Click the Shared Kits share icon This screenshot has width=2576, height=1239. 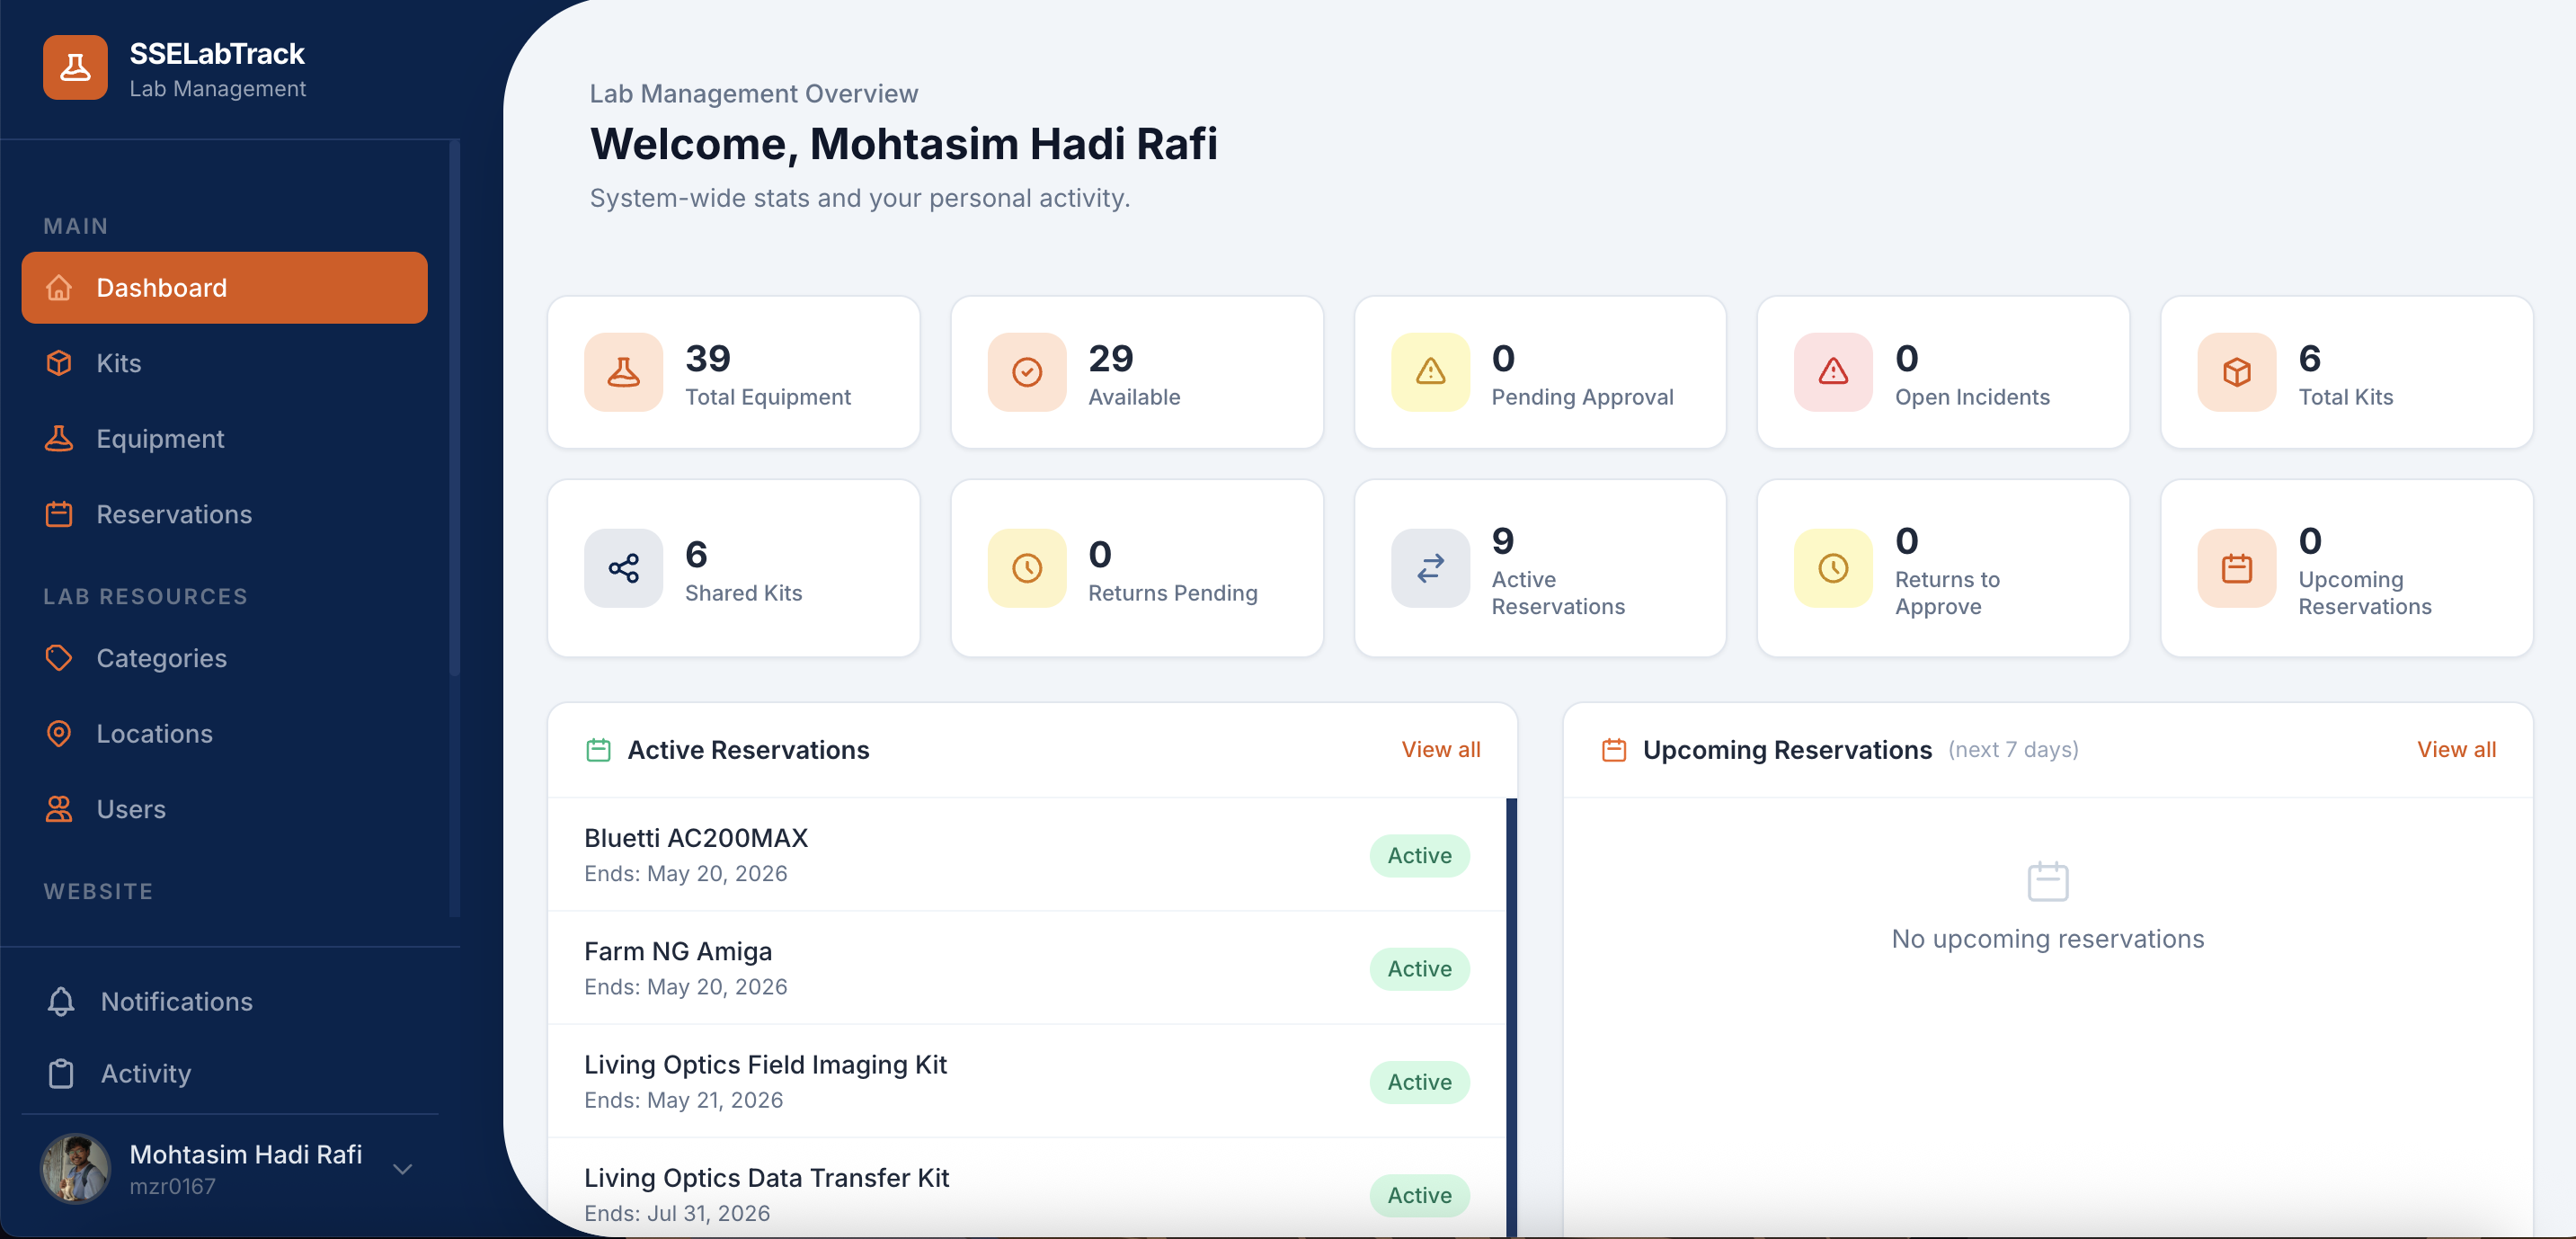click(624, 568)
